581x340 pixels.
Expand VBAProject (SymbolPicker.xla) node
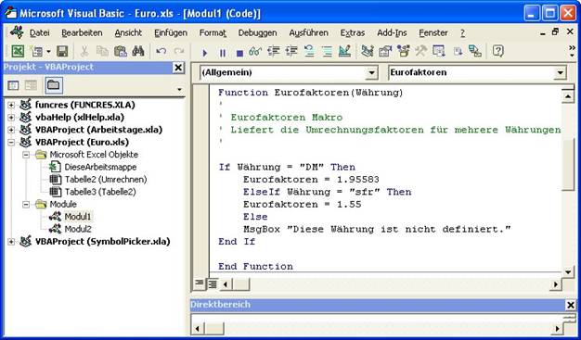coord(11,242)
